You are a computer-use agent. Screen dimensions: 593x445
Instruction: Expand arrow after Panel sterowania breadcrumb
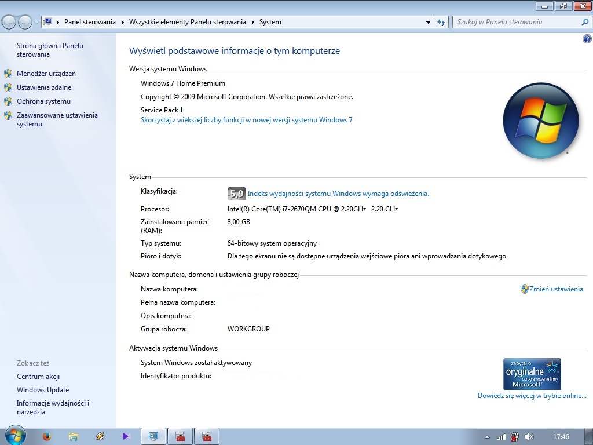123,22
